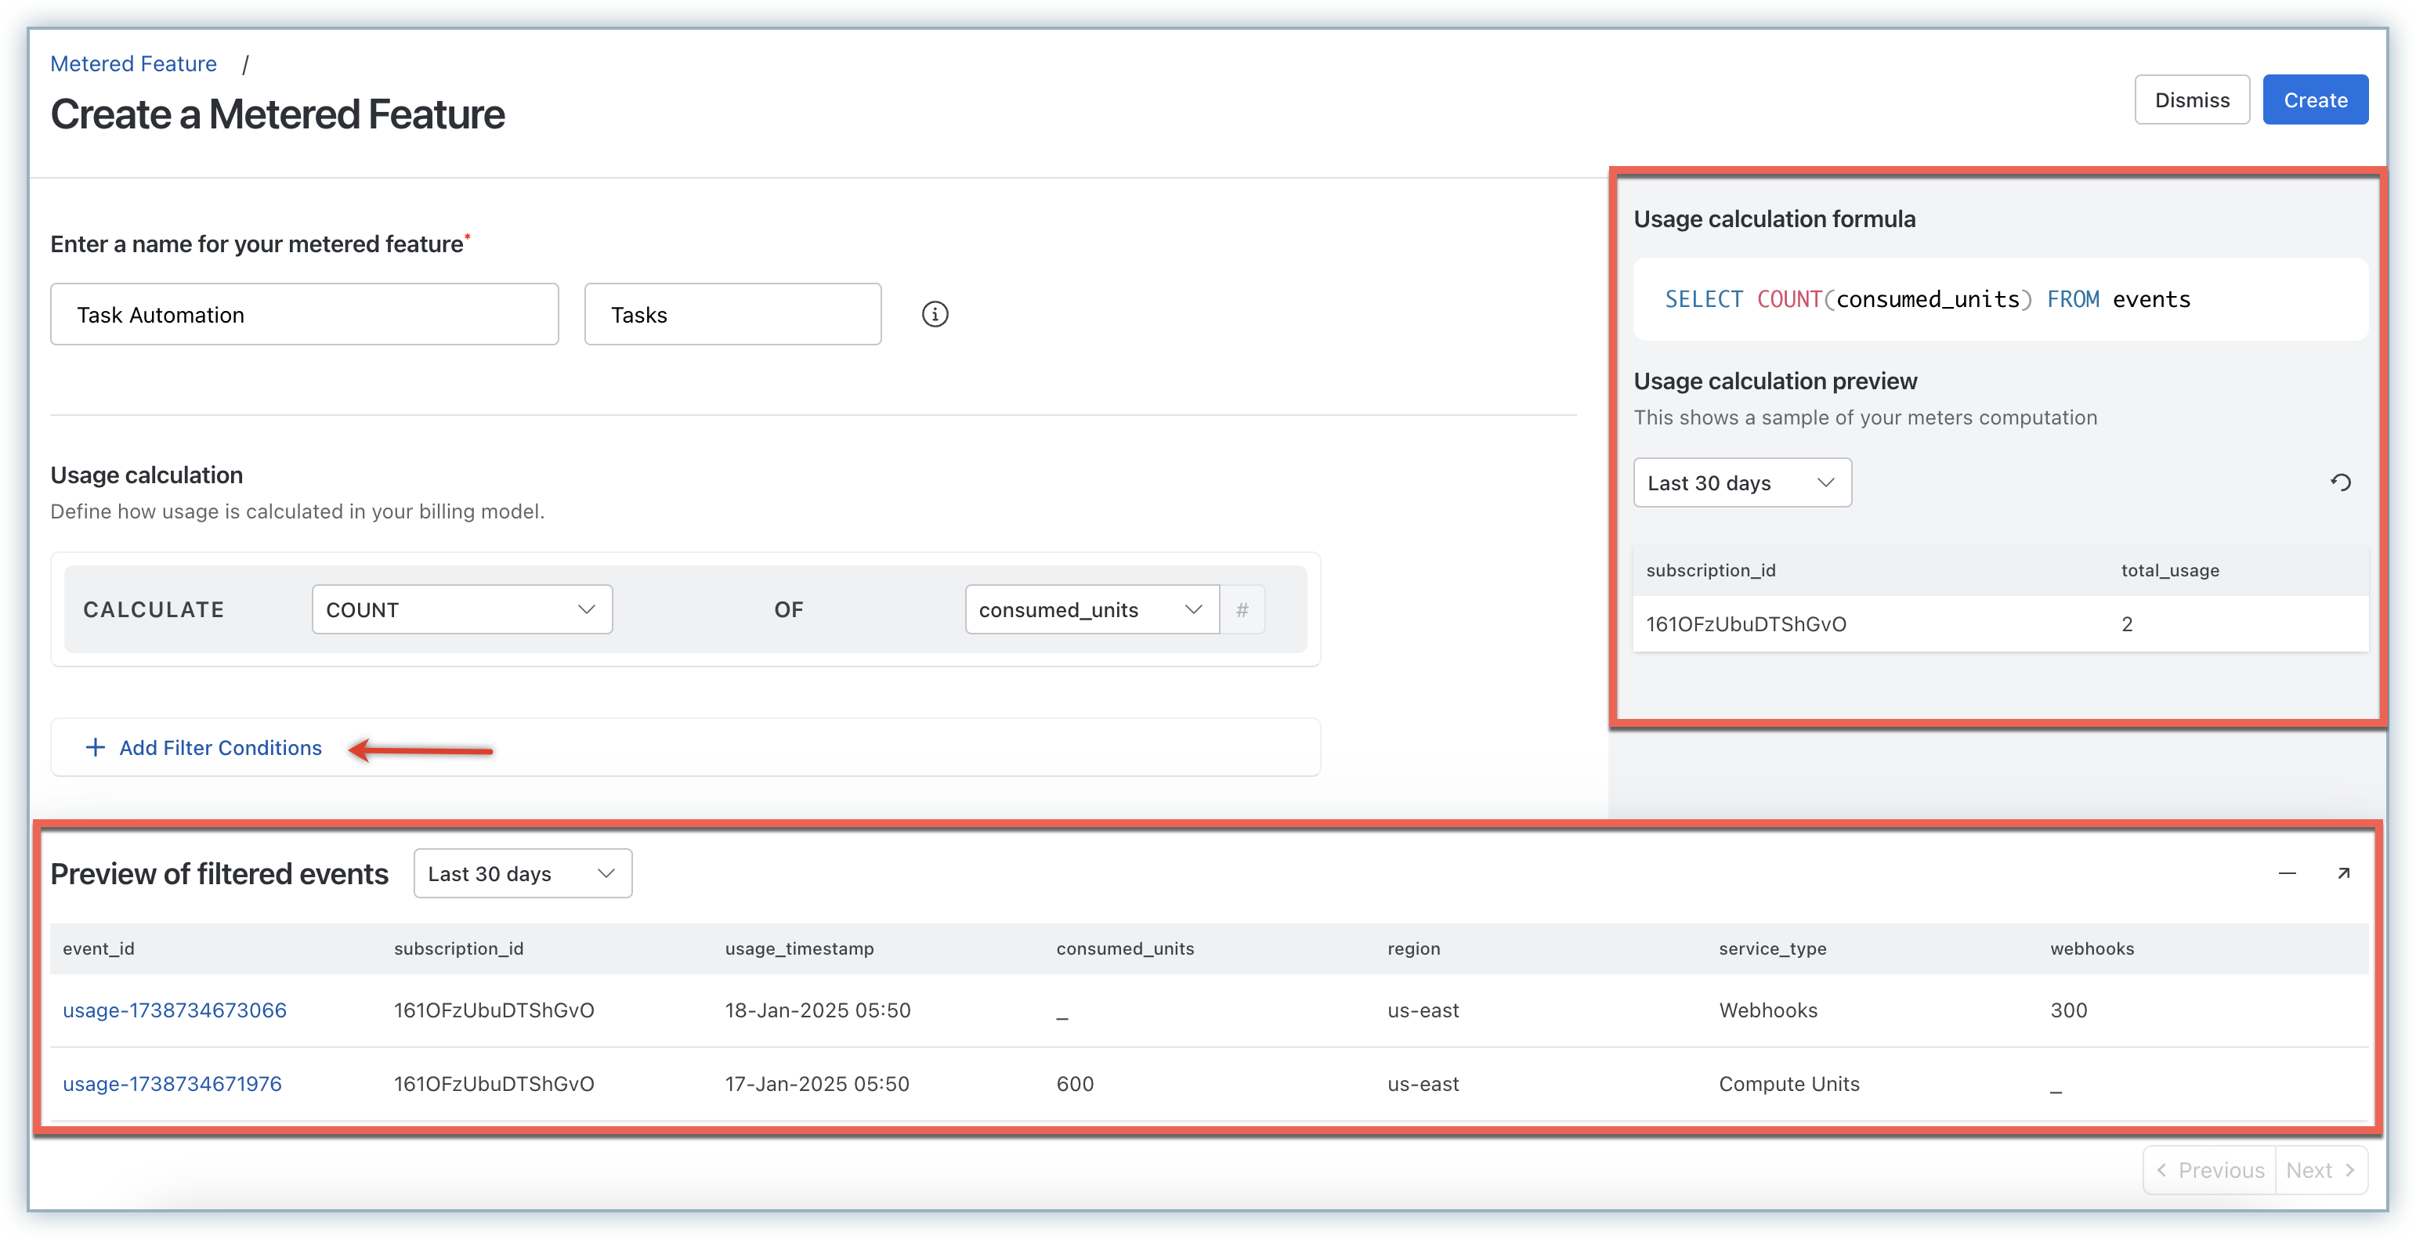Dismiss the metered feature form

click(x=2192, y=99)
